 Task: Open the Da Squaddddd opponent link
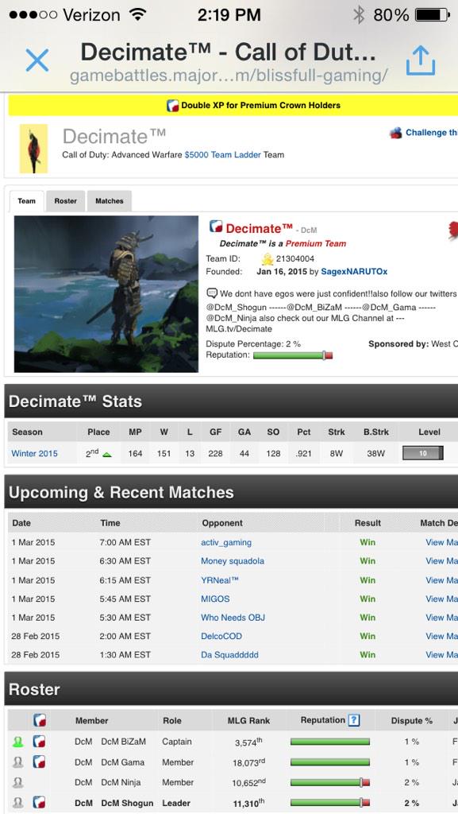[229, 655]
